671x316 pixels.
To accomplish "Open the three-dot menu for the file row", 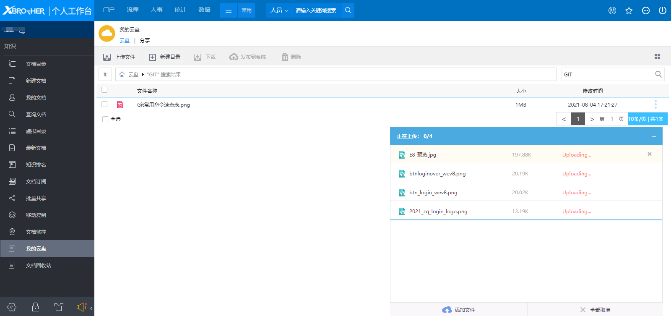I will pos(655,104).
